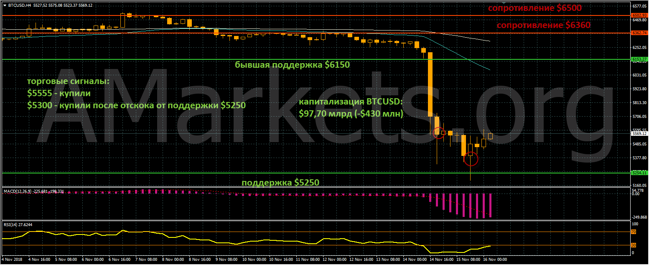The height and width of the screenshot is (265, 649).
Task: Click the MACD scale value -249.868
Action: [x=639, y=217]
